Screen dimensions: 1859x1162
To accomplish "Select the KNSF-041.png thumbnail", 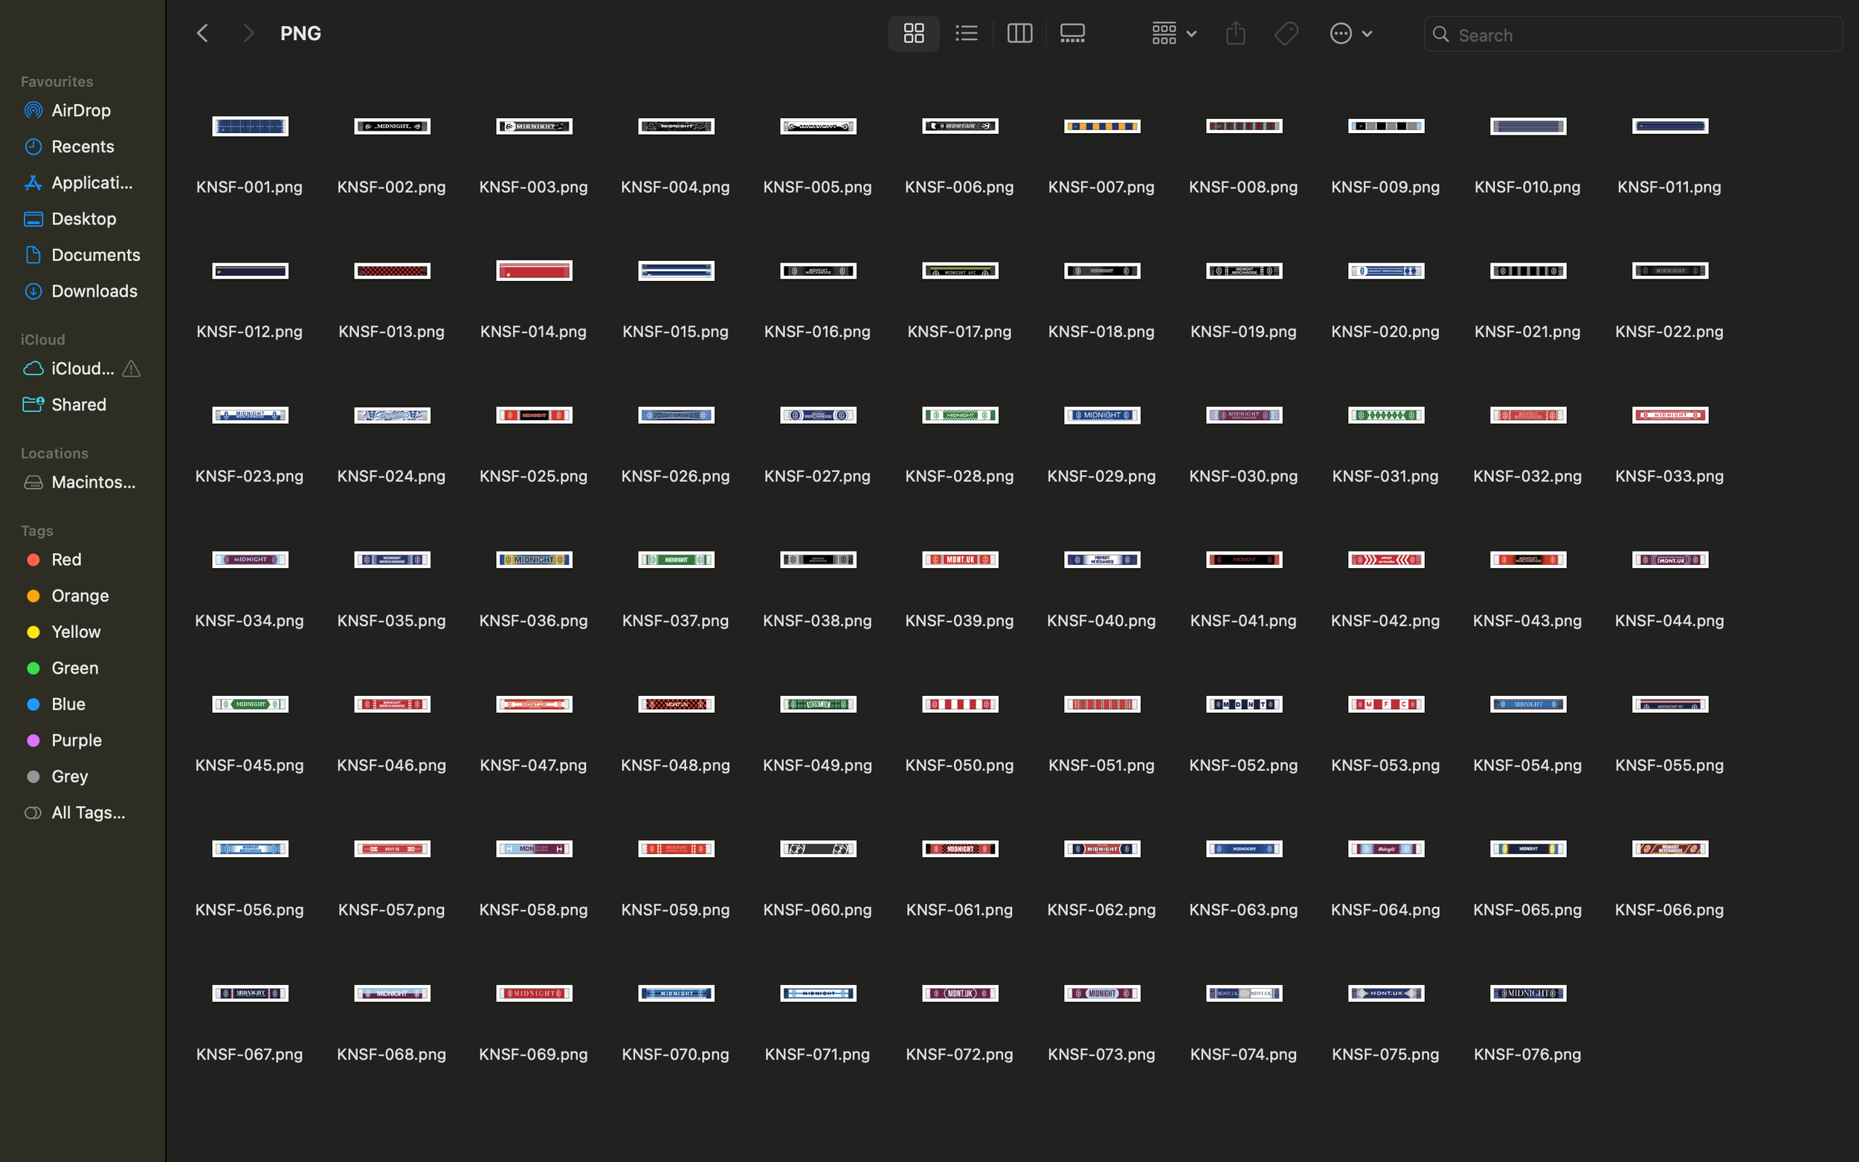I will click(x=1243, y=560).
